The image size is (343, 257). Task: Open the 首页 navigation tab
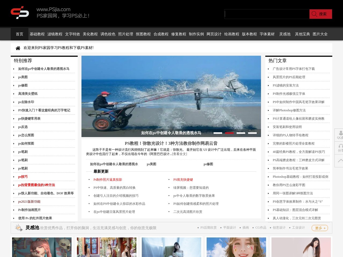click(x=20, y=34)
